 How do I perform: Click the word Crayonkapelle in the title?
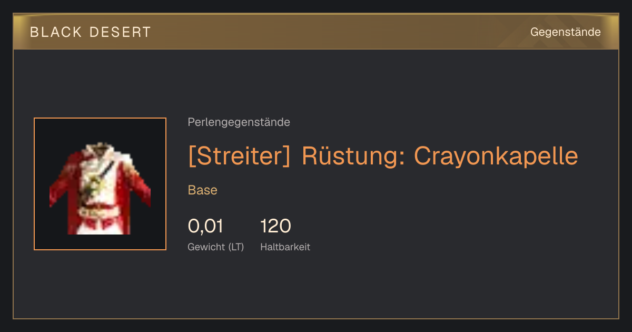(x=496, y=155)
